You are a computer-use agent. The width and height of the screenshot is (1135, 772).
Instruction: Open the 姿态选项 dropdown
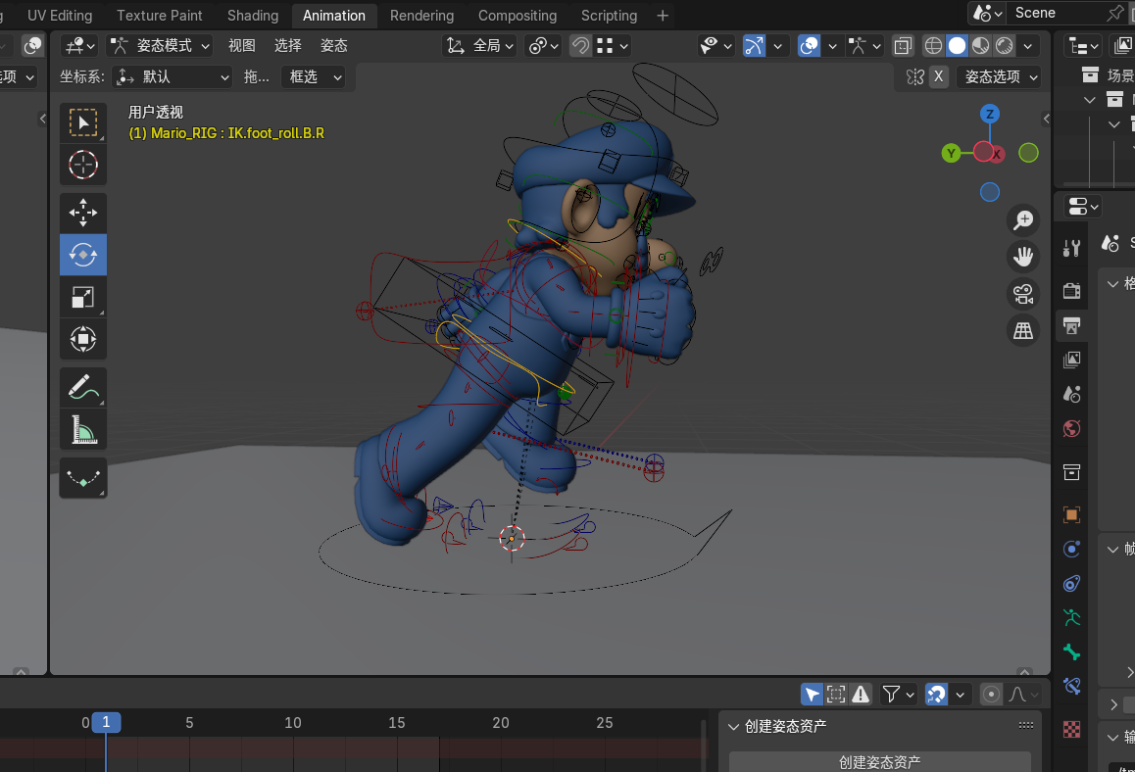coord(1001,76)
